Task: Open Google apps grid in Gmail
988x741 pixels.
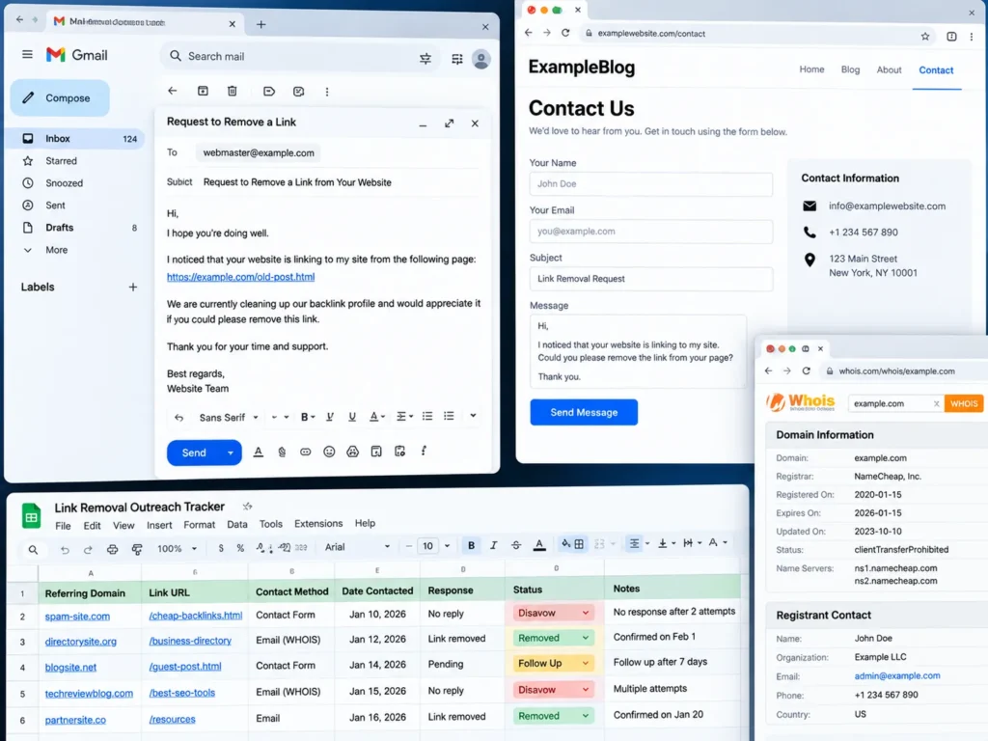Action: pos(457,59)
